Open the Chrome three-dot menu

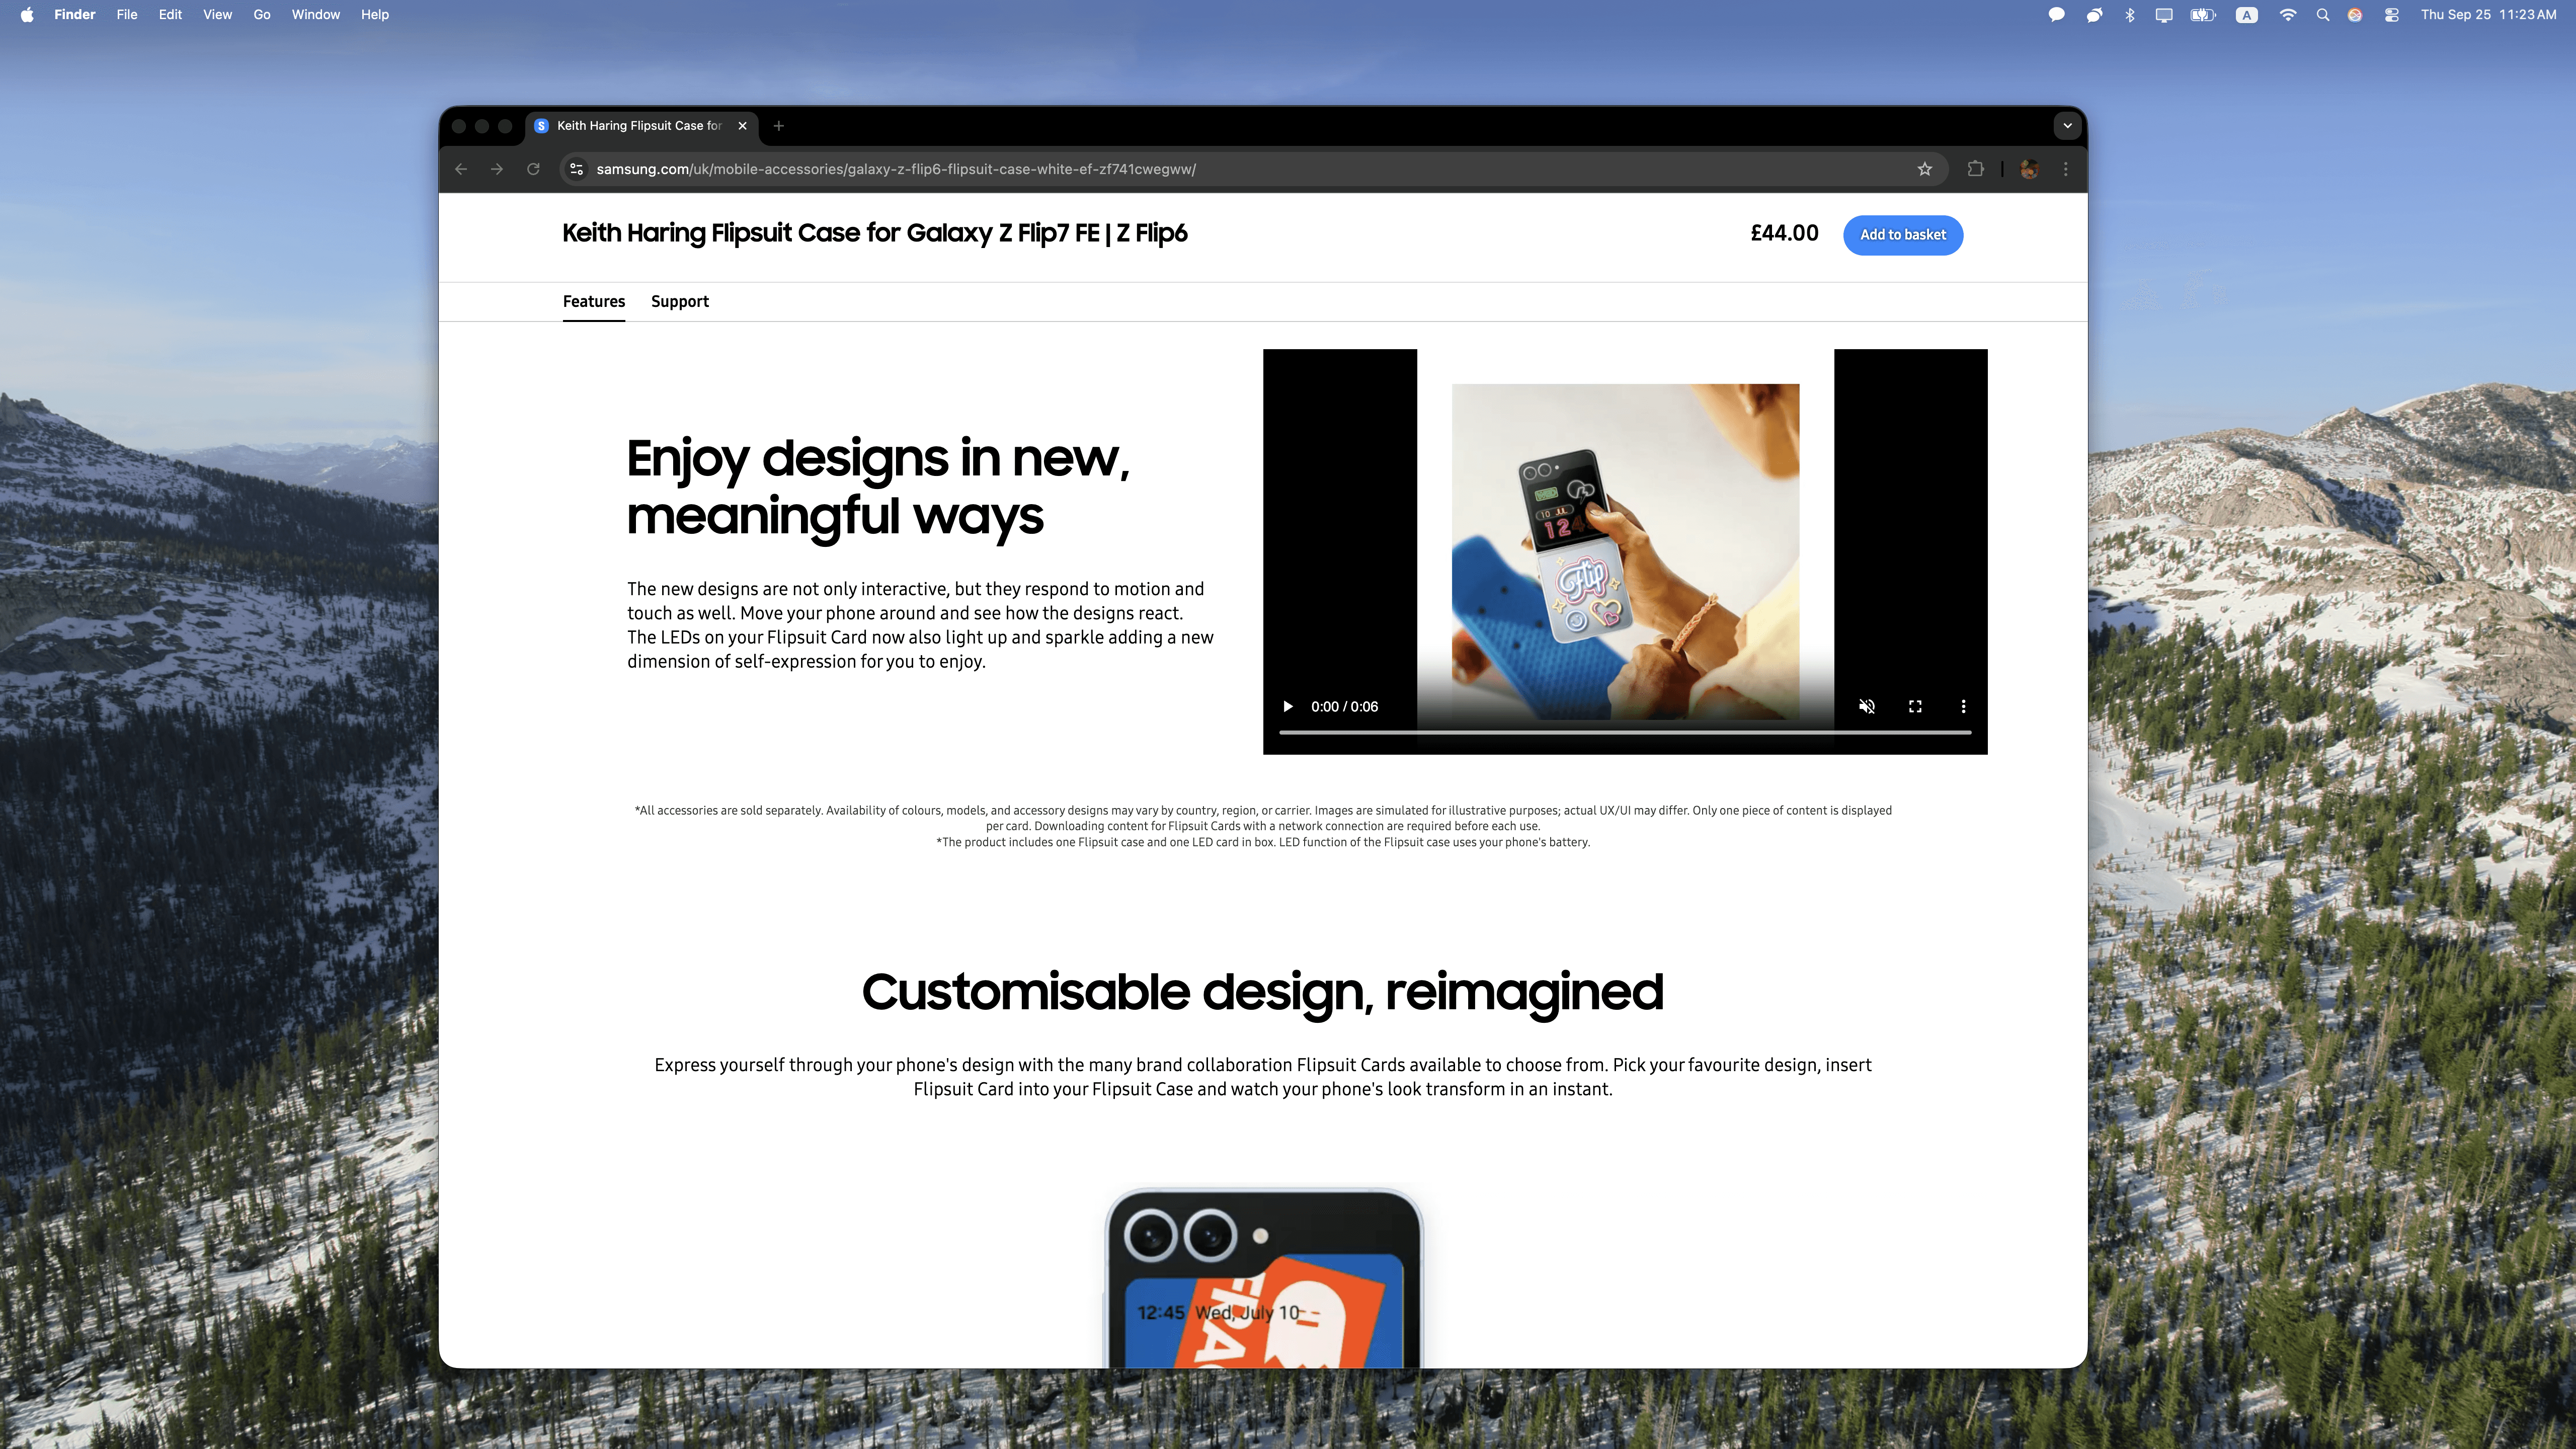point(2066,169)
